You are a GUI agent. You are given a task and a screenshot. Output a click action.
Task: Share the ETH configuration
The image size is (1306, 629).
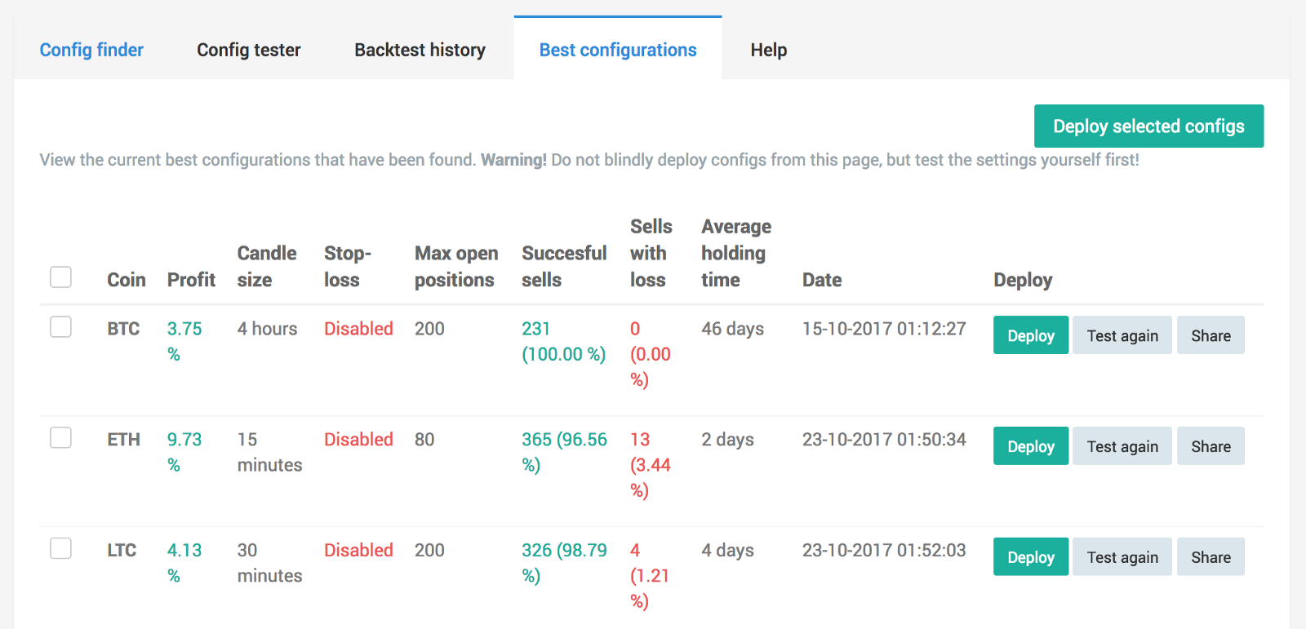click(x=1210, y=446)
